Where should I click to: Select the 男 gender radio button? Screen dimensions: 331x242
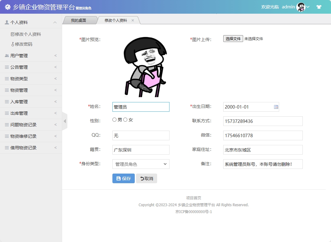click(x=115, y=119)
